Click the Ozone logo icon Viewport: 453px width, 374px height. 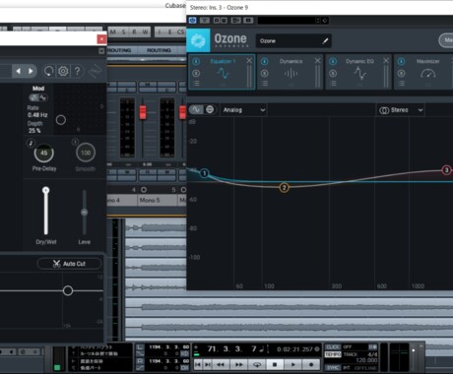(x=198, y=40)
